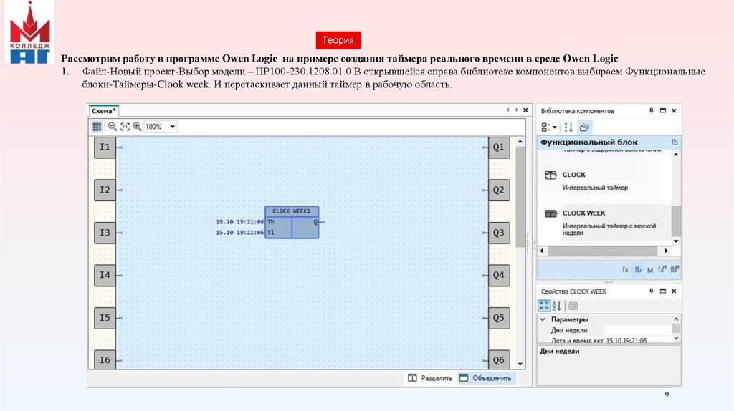The height and width of the screenshot is (411, 734).
Task: Sort properties alphabetically A-Z
Action: point(556,306)
